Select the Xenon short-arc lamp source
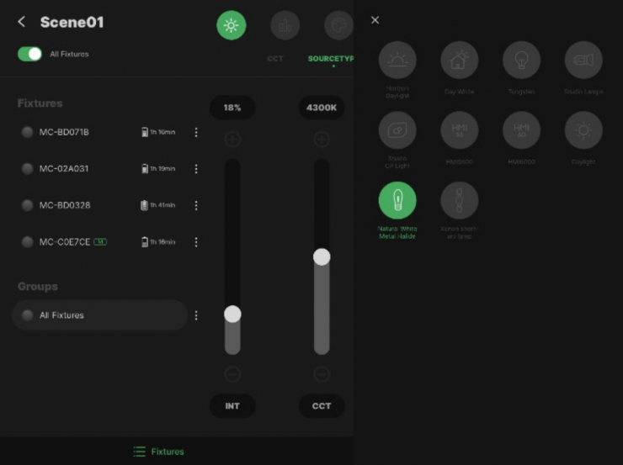Image resolution: width=623 pixels, height=465 pixels. 460,201
